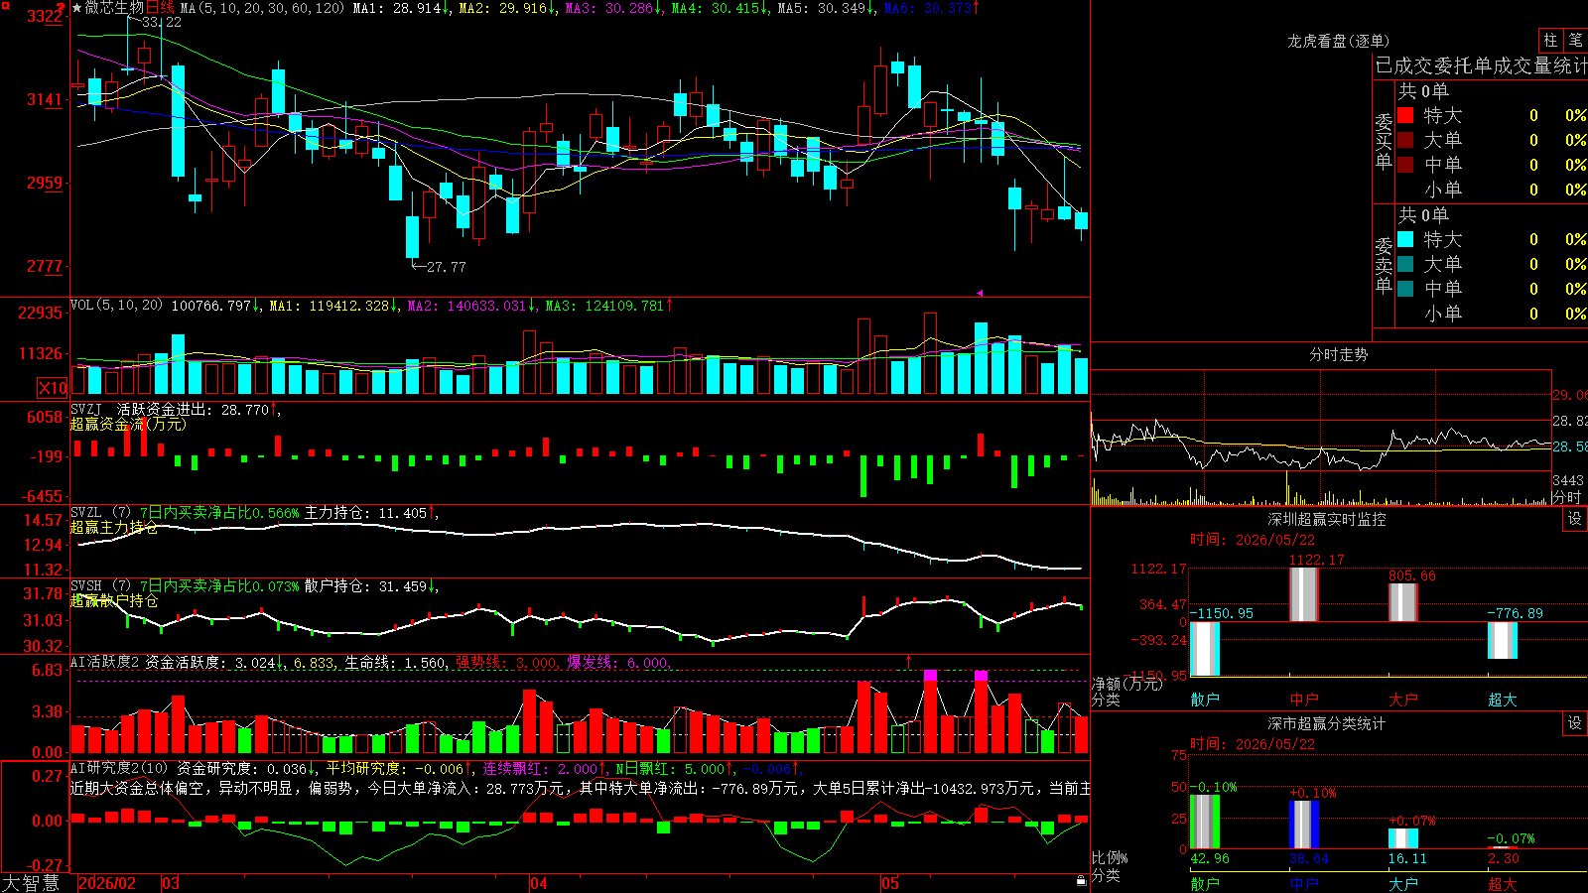
Task: Open 设 settings for 深圳超赢实时监控
Action: click(1575, 519)
